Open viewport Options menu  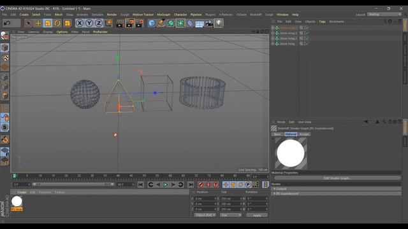coord(62,32)
